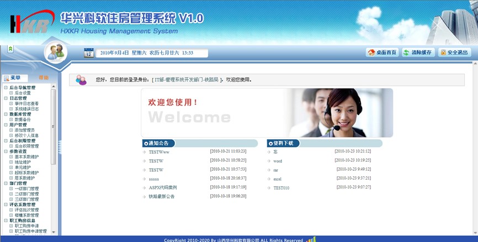Click the 安全退出 safe exit button
Viewport: 478px width, 242px height.
pyautogui.click(x=454, y=52)
